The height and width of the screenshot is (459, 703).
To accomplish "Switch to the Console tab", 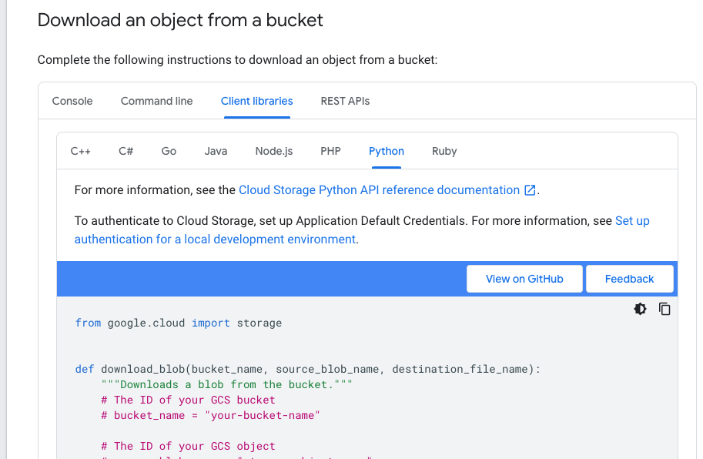I will (72, 102).
